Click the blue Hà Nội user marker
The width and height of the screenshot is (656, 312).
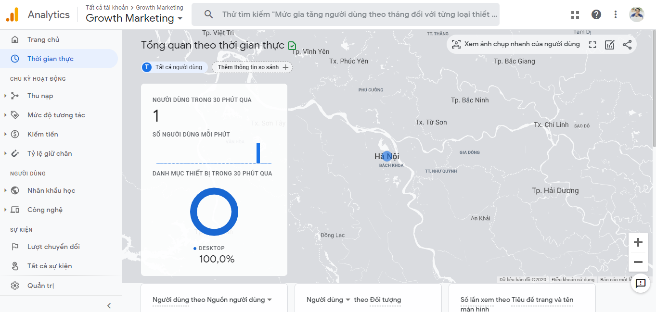pos(387,156)
